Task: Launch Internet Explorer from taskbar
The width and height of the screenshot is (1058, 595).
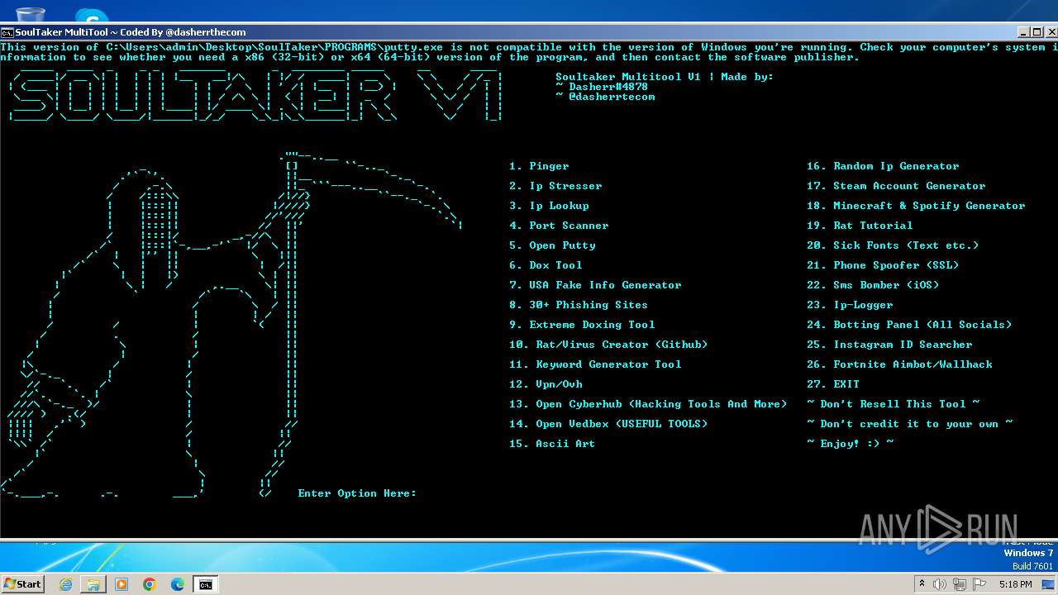Action: (65, 584)
